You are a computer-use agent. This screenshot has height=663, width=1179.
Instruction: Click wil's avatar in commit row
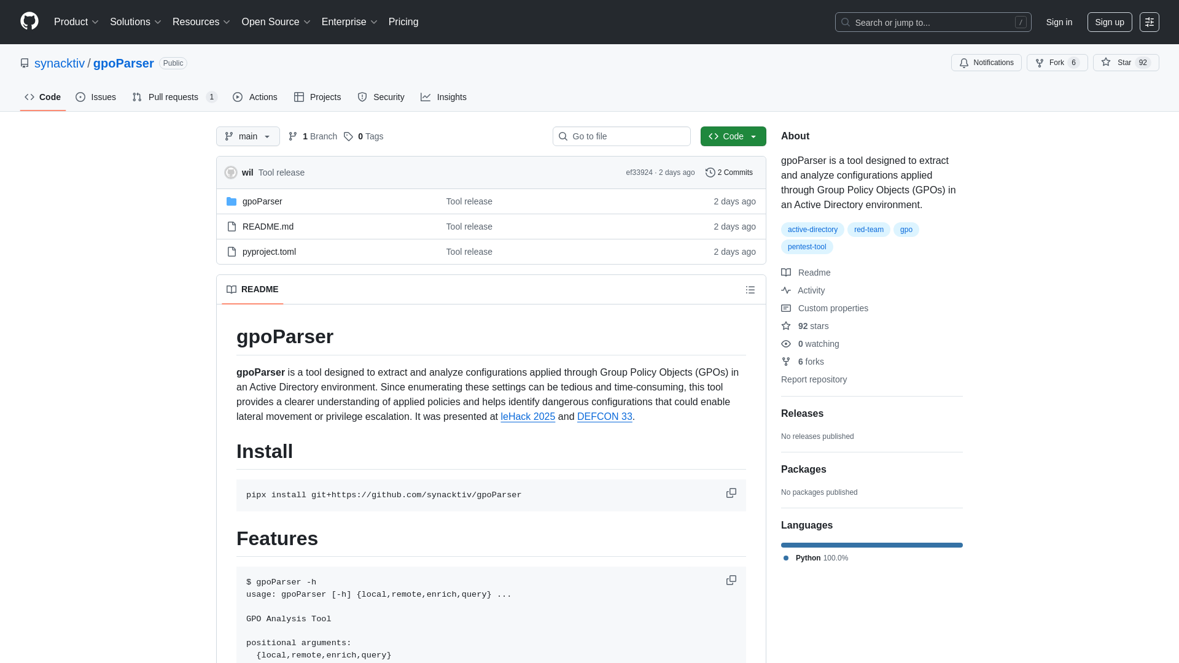coord(231,173)
